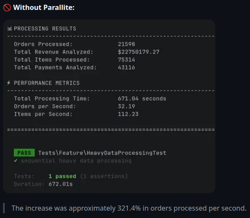Click the Orders per Second value 32.19
250x218 pixels.
(x=126, y=106)
